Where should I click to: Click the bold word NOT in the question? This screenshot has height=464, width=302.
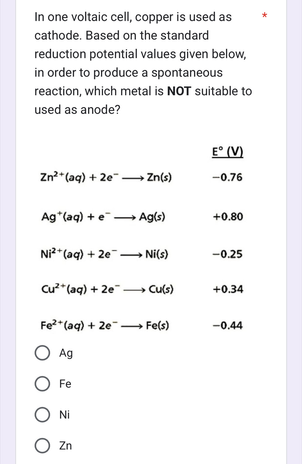(x=179, y=91)
